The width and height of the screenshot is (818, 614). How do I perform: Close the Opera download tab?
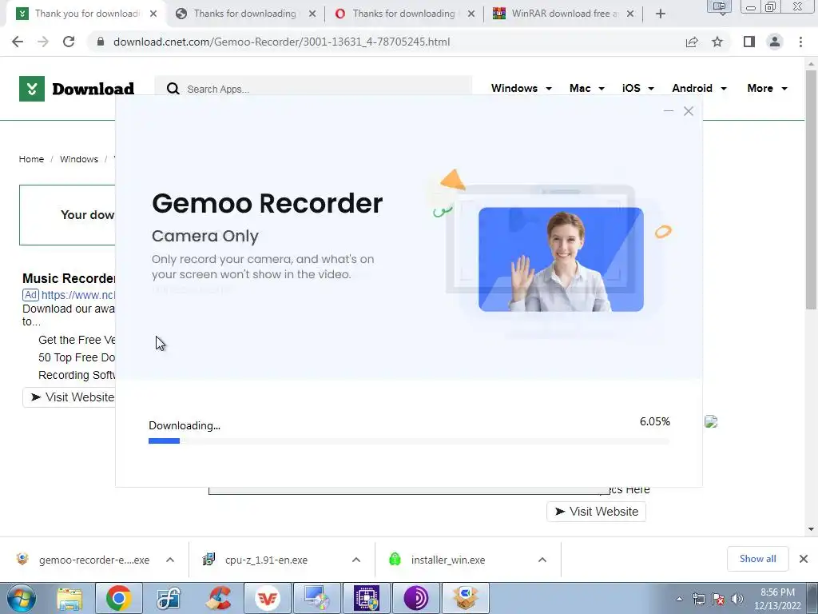point(471,14)
